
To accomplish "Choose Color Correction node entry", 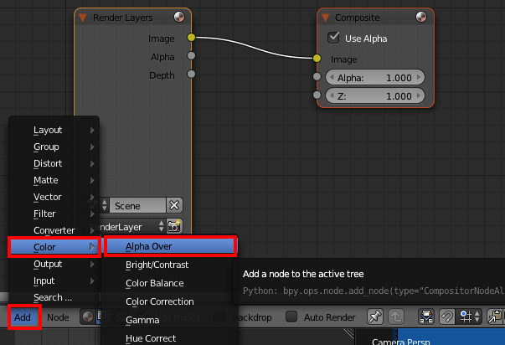I will click(x=170, y=301).
